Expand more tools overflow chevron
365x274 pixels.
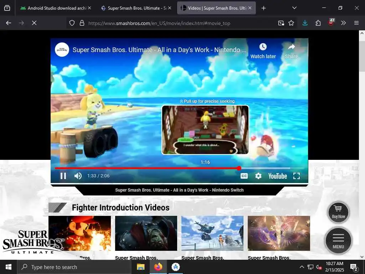tap(343, 23)
